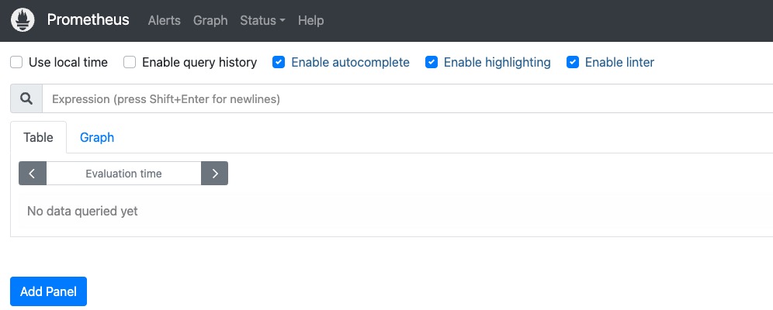Click the Add Panel button
Image resolution: width=773 pixels, height=310 pixels.
pyautogui.click(x=48, y=291)
